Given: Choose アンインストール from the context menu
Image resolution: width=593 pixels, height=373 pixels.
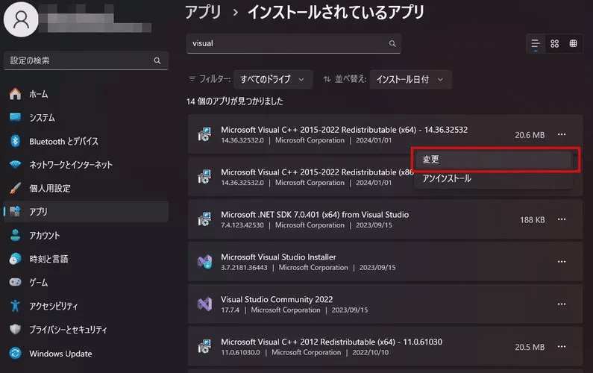Looking at the screenshot, I should (x=493, y=178).
